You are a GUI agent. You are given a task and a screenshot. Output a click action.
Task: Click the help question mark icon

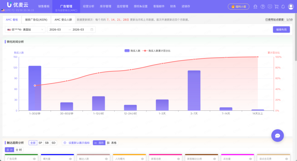click(263, 6)
